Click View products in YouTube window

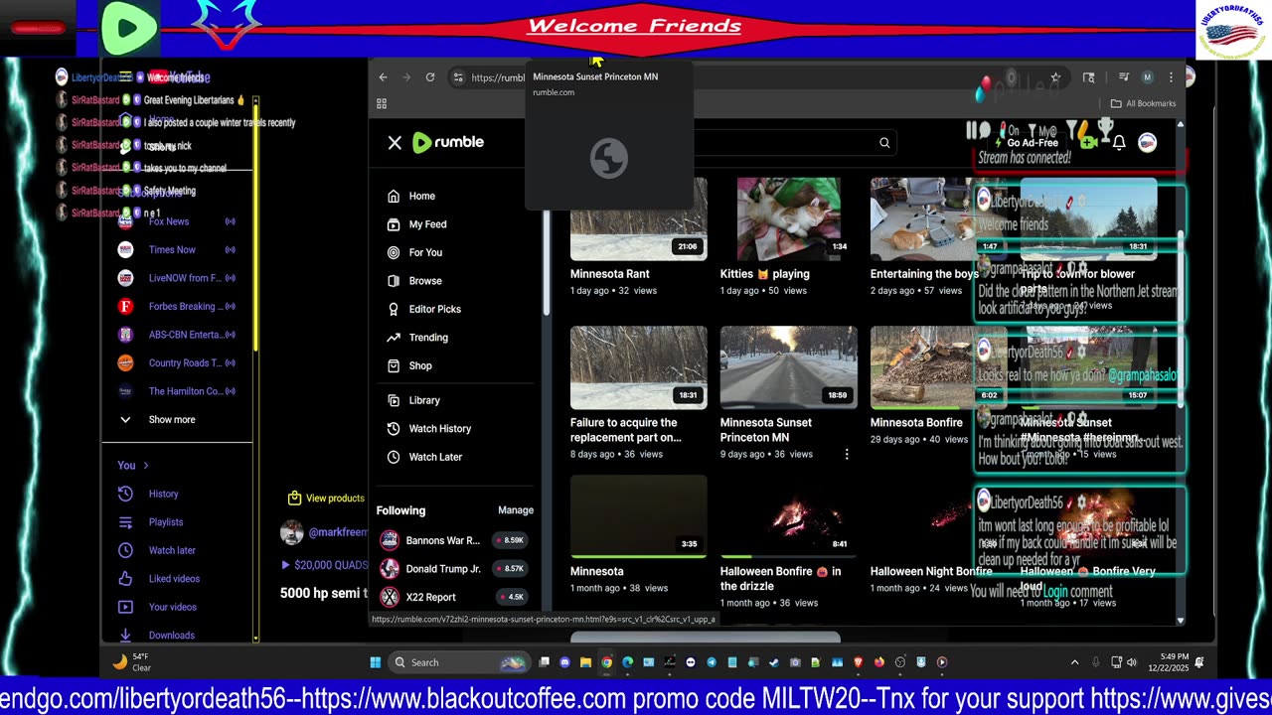coord(326,499)
